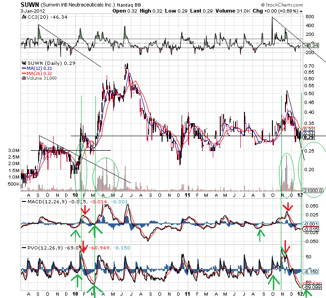Image resolution: width=326 pixels, height=298 pixels.
Task: Click year 12 on the price panel time axis
Action: click(x=300, y=195)
